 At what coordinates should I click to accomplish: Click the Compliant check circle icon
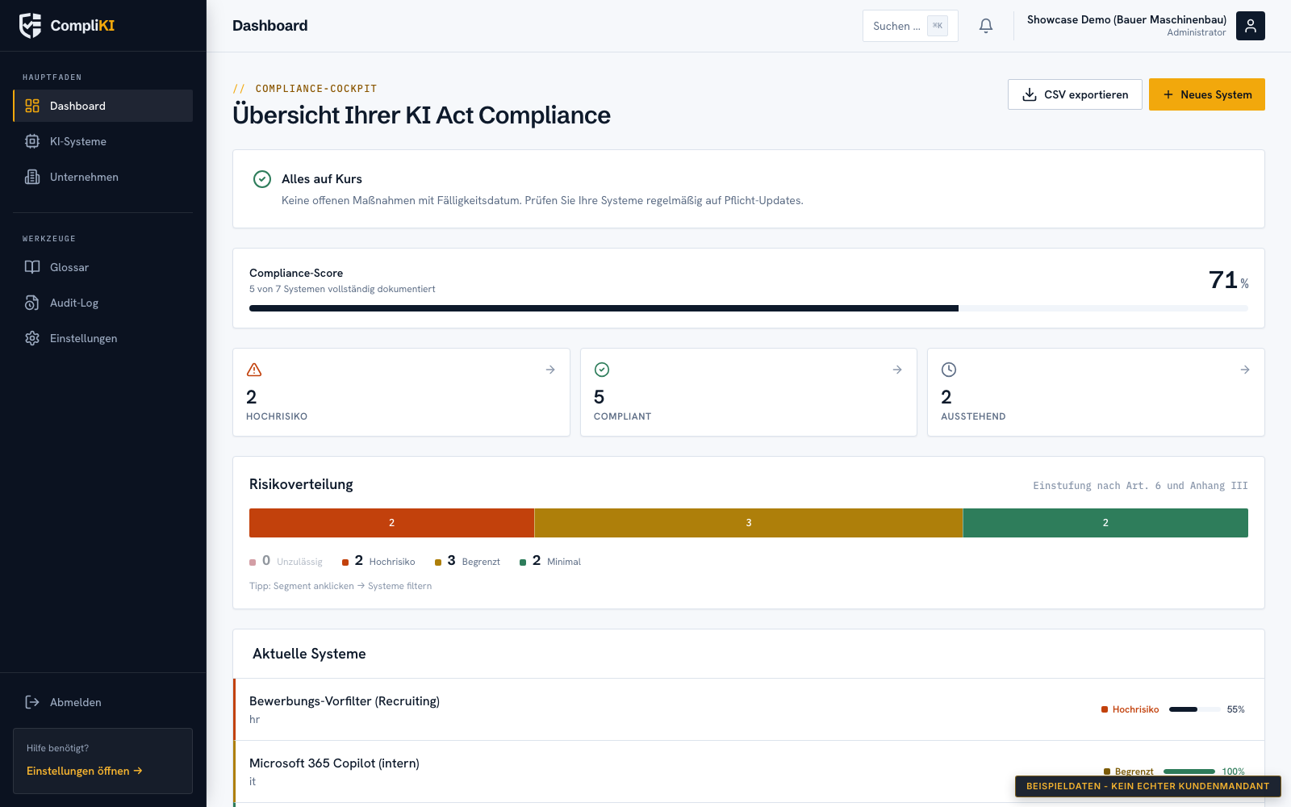point(602,370)
